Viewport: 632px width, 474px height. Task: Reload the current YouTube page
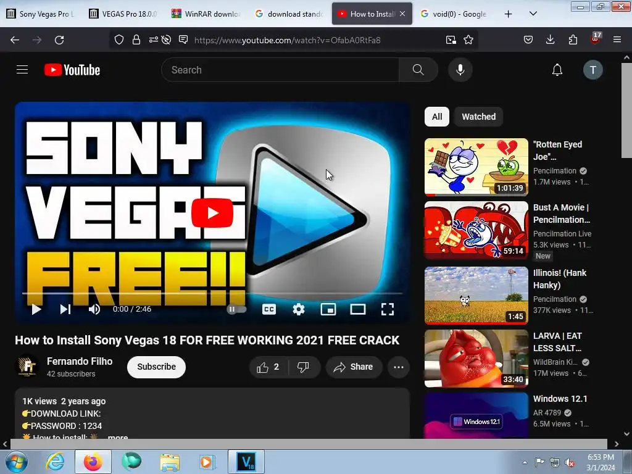pyautogui.click(x=59, y=40)
